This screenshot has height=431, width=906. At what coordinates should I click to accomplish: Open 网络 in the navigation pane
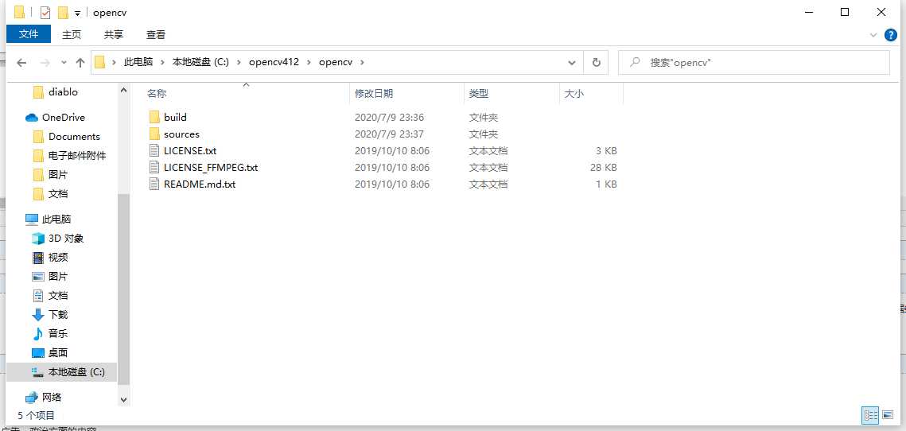click(x=52, y=397)
